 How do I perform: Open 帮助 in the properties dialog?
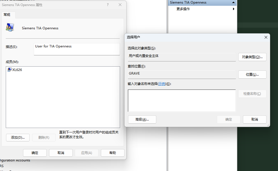tap(113, 153)
